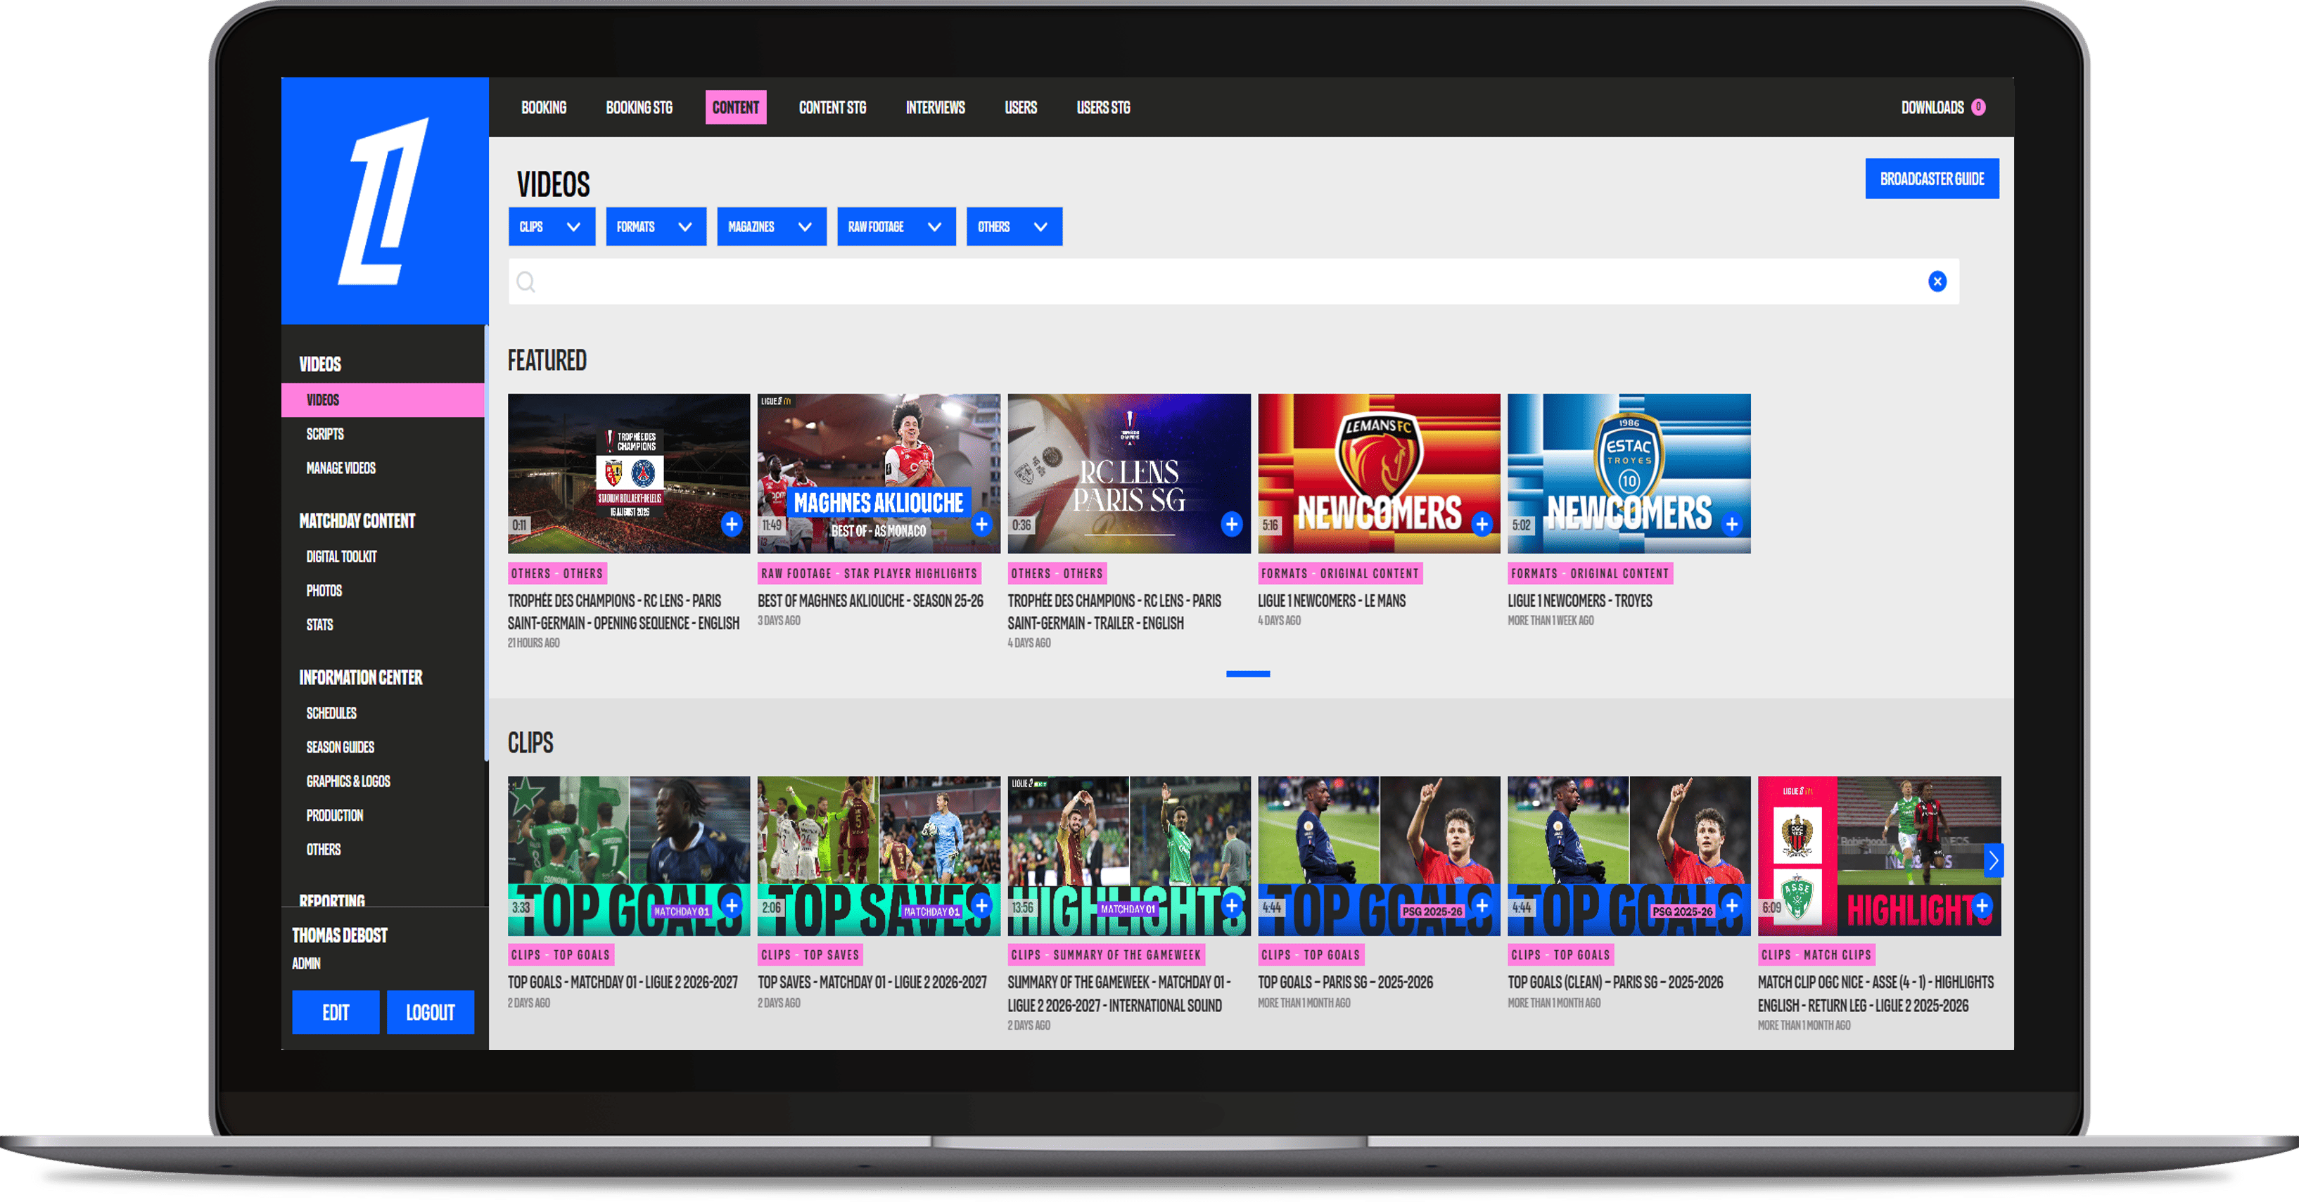Open the Users tab
Viewport: 2299px width, 1202px height.
pos(1020,107)
